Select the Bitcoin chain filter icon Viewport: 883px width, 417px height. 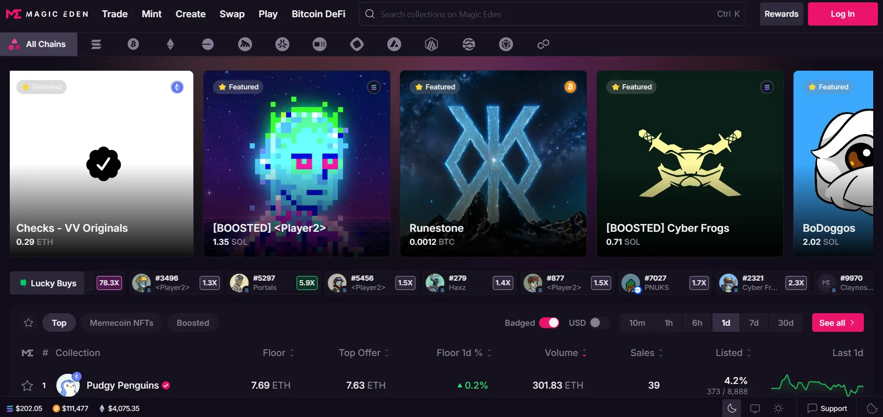coord(133,44)
